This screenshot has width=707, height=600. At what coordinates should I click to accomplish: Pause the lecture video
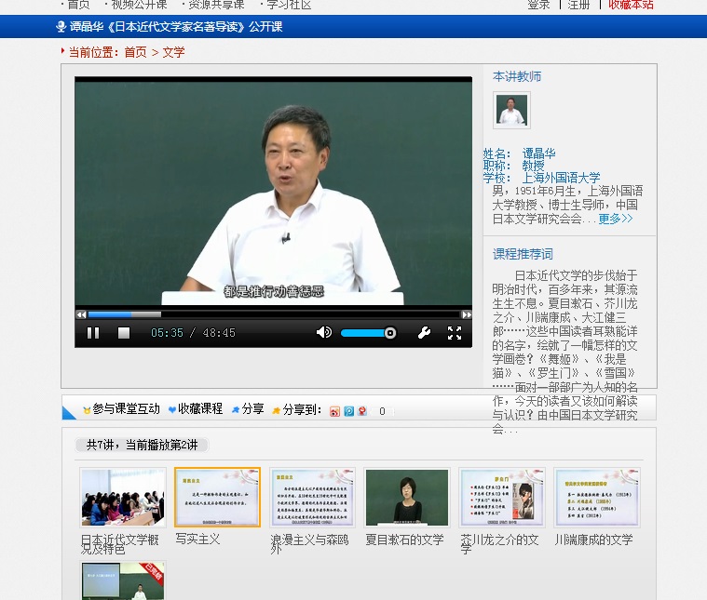tap(93, 333)
